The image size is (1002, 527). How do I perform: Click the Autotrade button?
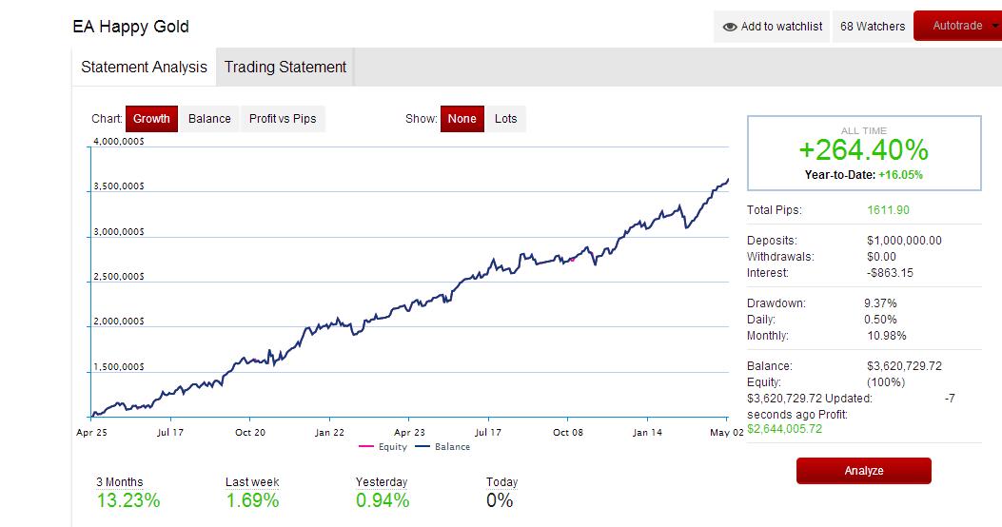click(x=956, y=26)
